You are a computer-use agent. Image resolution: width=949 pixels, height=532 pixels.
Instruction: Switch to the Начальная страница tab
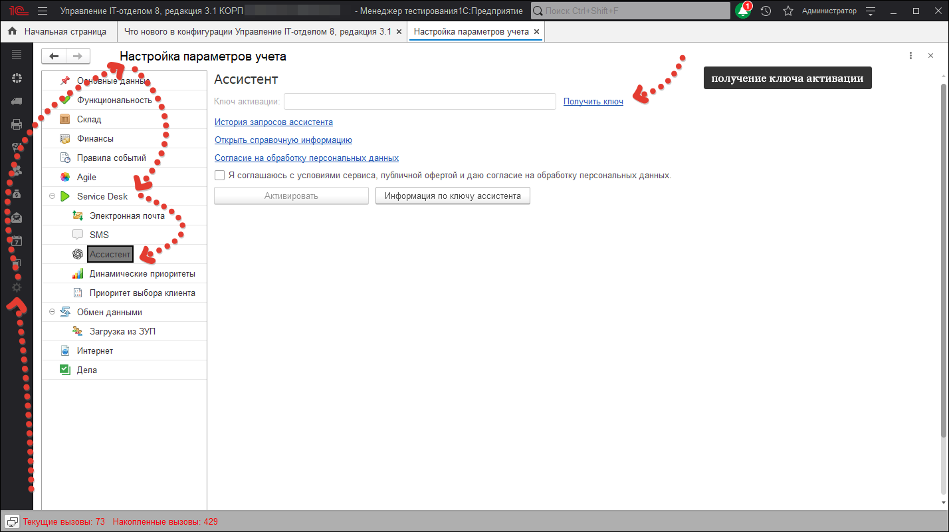point(58,31)
